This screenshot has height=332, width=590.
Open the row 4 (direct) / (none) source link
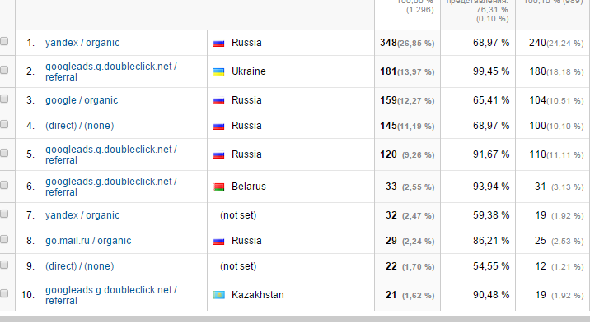[79, 127]
